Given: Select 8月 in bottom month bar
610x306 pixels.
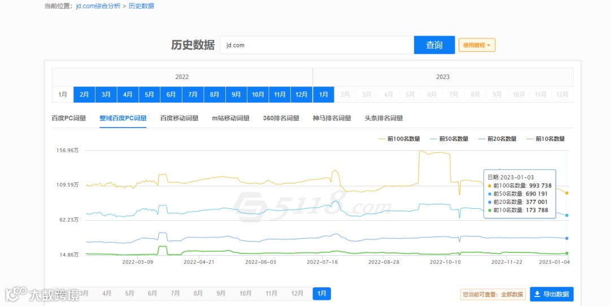Looking at the screenshot, I should click(x=198, y=294).
